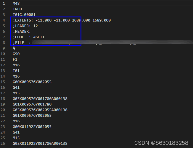The height and width of the screenshot is (148, 193).
Task: Click M16 on line 14
Action: (16, 76)
